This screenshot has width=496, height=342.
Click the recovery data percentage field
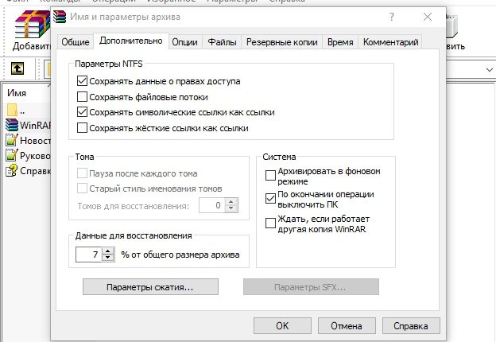[88, 255]
